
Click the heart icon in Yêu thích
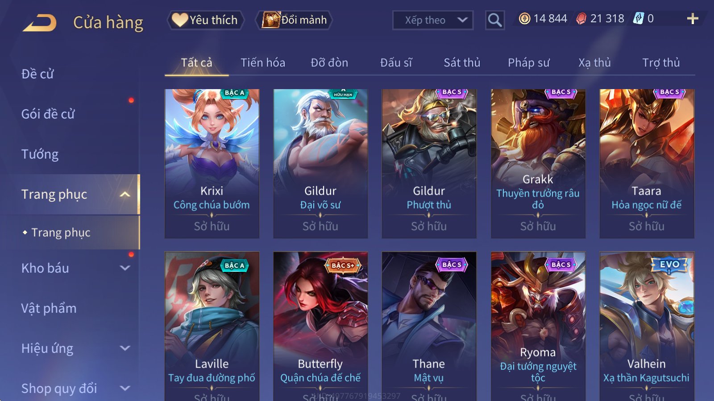coord(180,20)
